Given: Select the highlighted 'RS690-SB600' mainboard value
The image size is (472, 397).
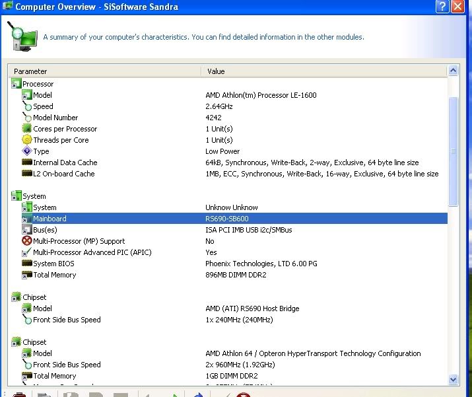Looking at the screenshot, I should tap(227, 219).
